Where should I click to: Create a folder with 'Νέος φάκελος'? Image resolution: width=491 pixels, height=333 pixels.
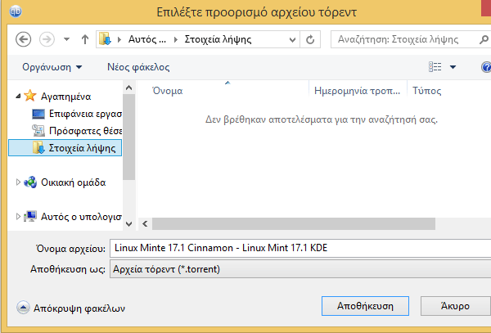click(x=138, y=67)
